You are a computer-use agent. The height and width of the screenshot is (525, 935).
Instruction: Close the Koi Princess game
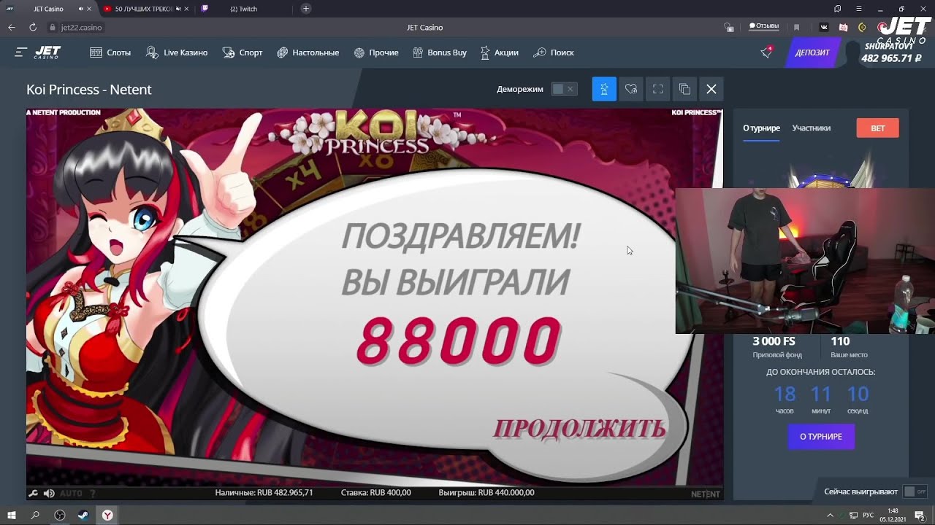711,89
